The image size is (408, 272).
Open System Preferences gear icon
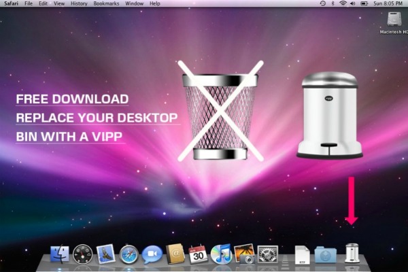267,254
